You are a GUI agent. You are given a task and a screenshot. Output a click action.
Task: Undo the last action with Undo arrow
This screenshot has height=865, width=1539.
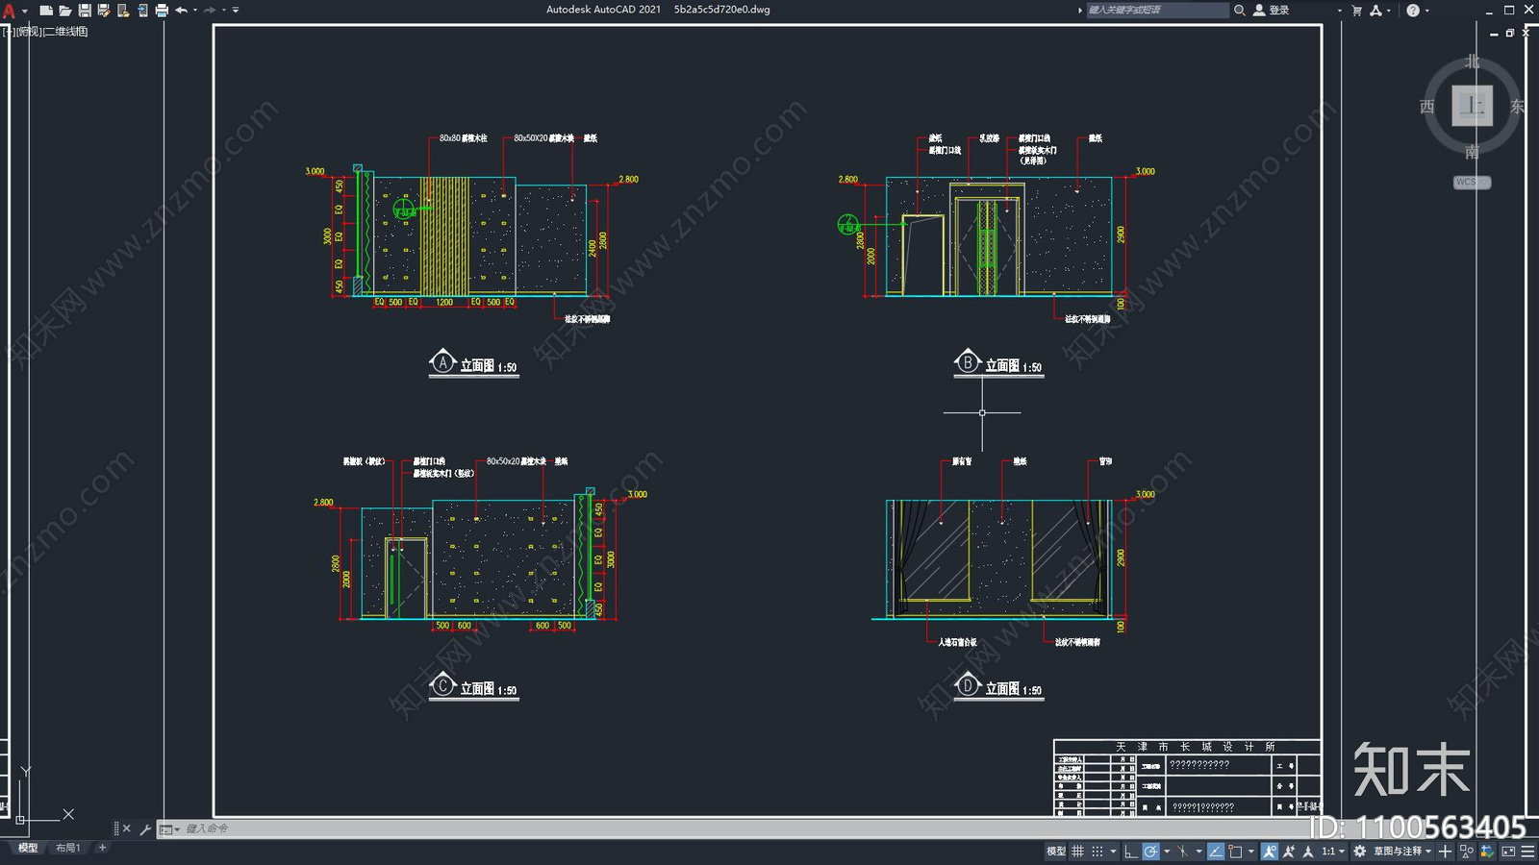(181, 11)
